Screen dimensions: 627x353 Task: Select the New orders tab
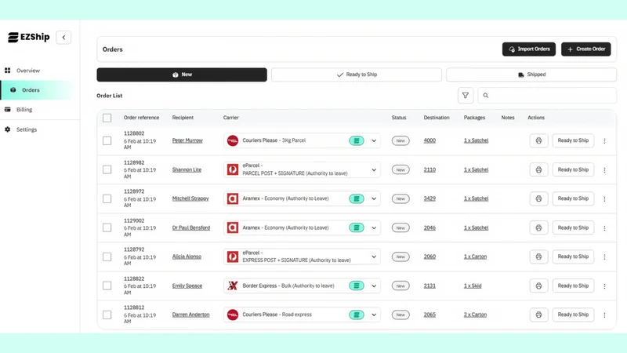182,75
